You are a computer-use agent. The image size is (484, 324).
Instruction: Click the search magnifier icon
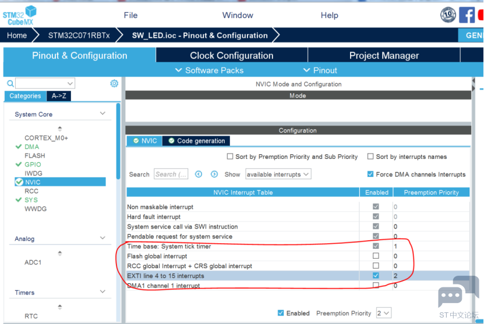point(10,83)
